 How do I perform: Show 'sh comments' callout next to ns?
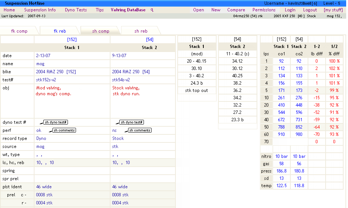click(140, 130)
